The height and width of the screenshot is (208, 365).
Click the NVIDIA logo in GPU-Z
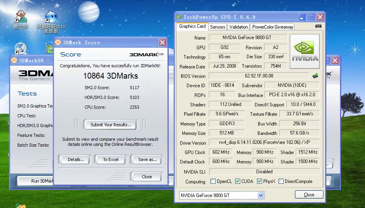point(305,52)
